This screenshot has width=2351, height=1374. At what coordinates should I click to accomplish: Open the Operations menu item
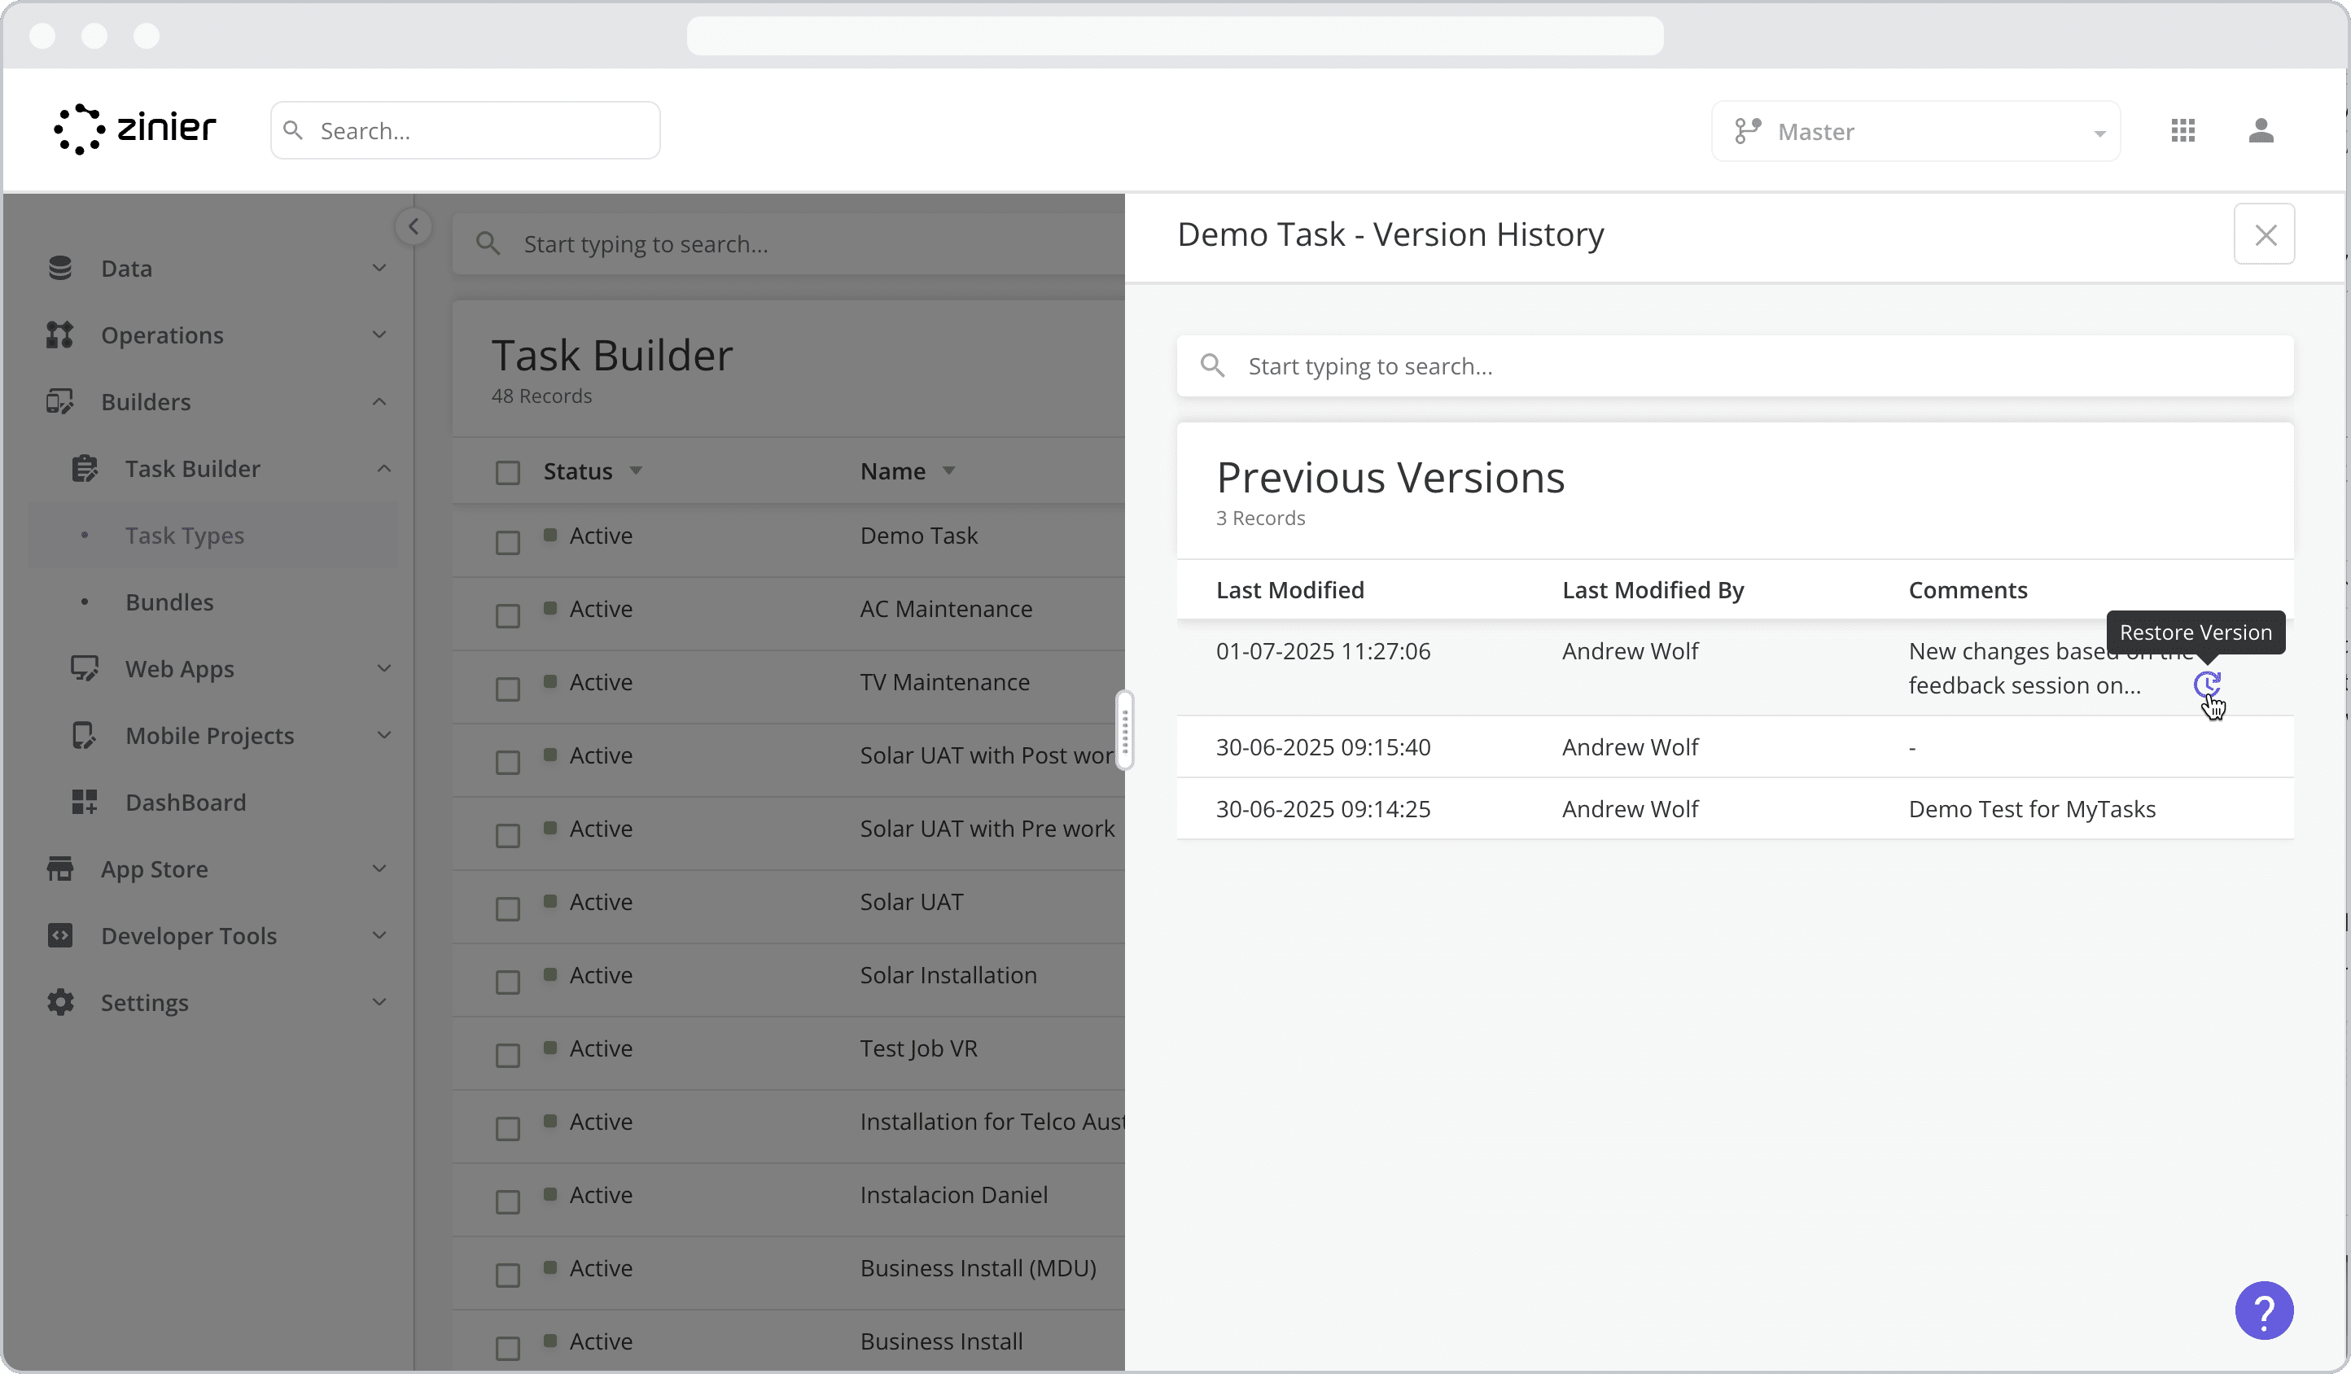(162, 335)
